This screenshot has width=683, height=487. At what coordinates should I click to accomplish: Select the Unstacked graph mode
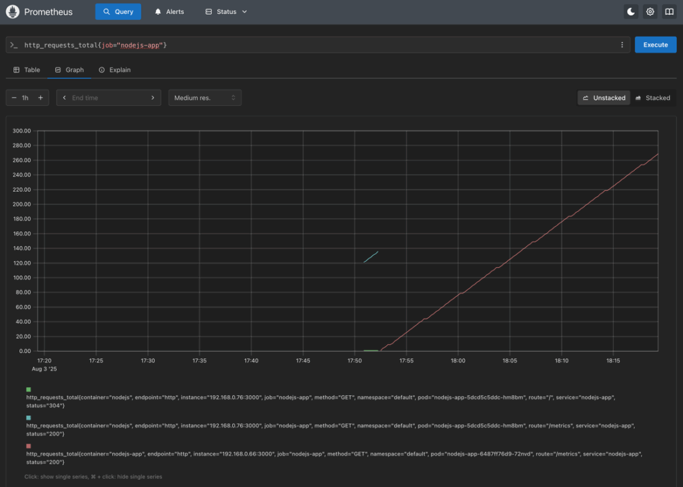pos(604,98)
